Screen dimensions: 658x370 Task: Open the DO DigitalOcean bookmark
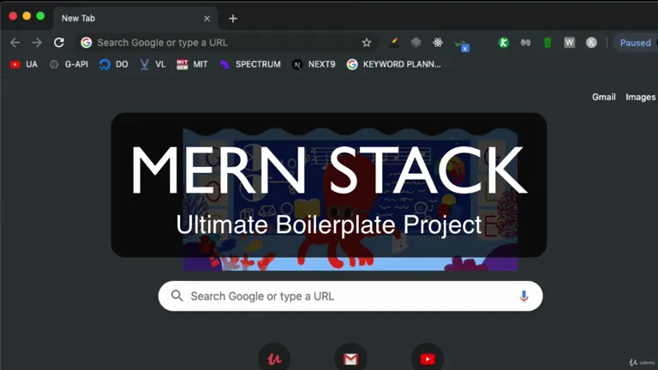pyautogui.click(x=114, y=64)
